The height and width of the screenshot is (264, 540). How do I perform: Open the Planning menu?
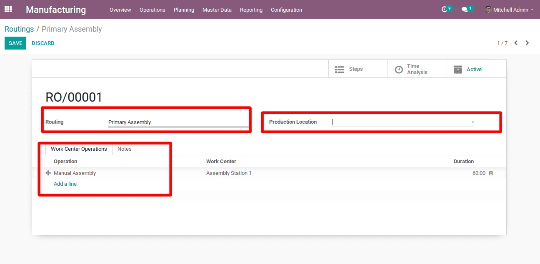pos(184,10)
